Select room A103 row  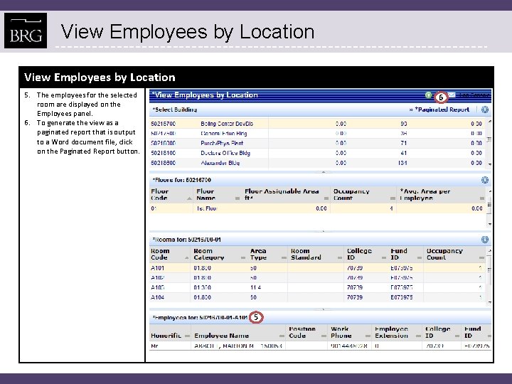click(x=318, y=288)
